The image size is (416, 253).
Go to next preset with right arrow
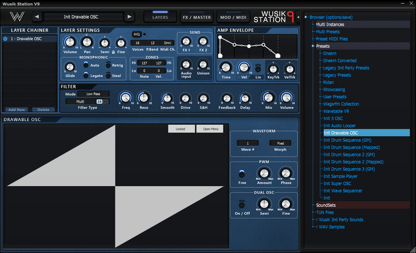[x=129, y=17]
